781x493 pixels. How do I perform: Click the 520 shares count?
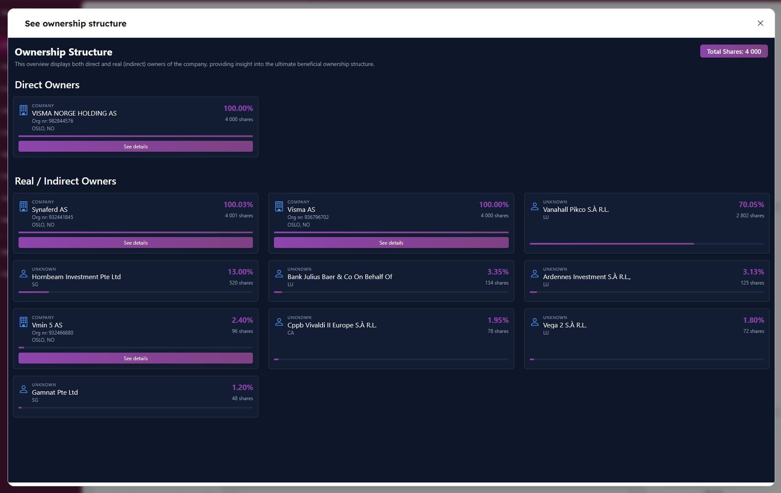point(241,283)
